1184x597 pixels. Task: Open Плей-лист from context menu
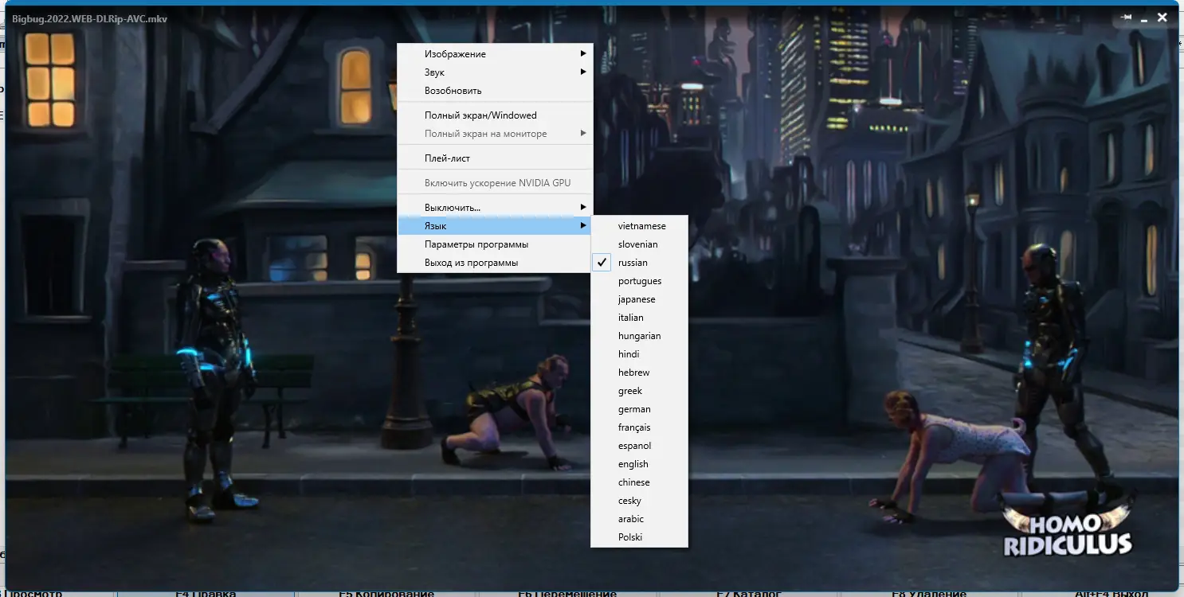[495, 158]
